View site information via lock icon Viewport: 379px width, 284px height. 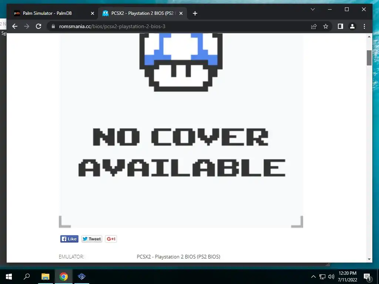53,26
